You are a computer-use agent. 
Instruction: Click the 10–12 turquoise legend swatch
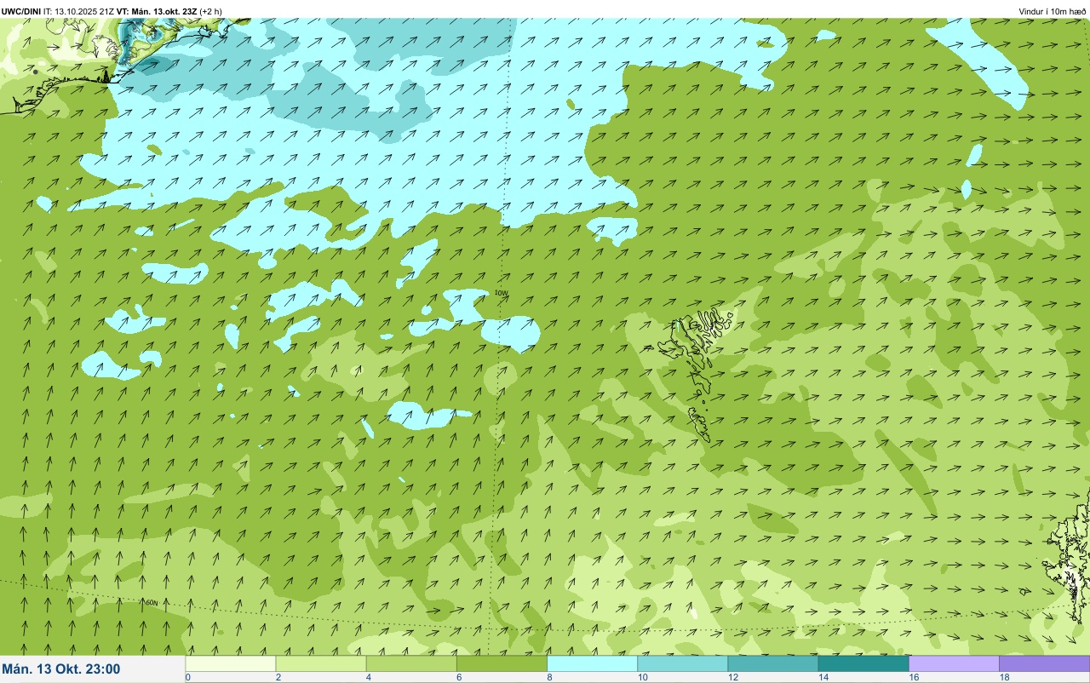682,663
